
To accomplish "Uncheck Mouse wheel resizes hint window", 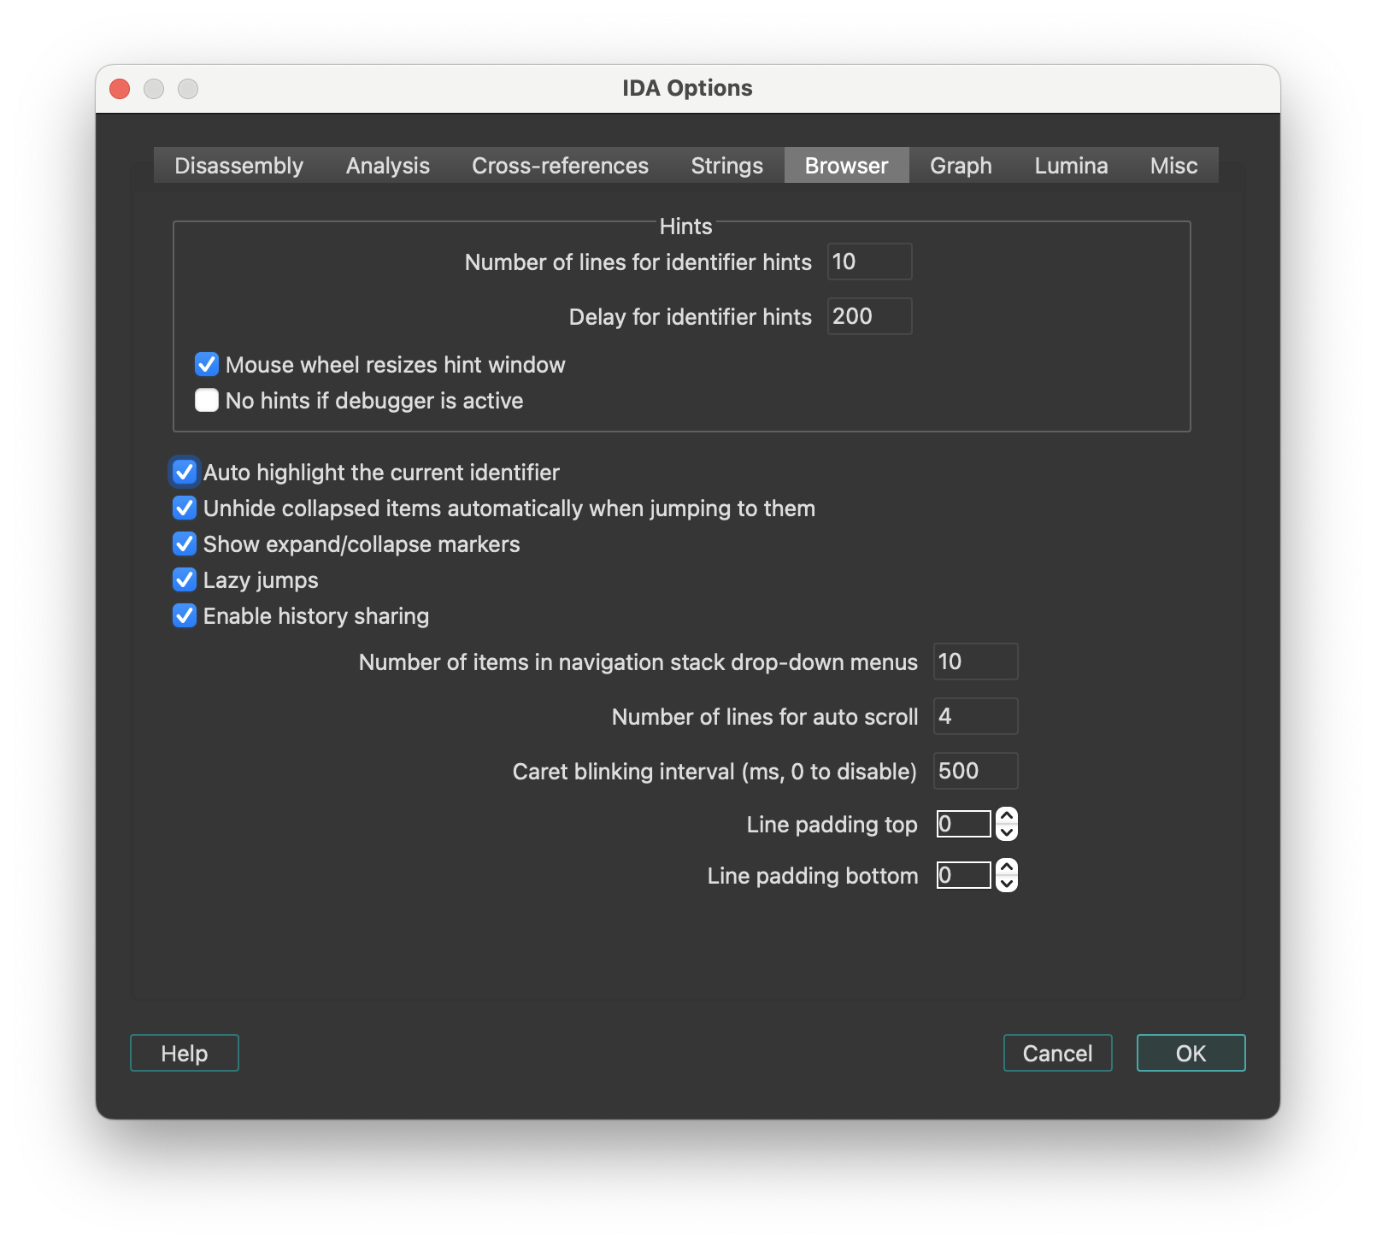I will pyautogui.click(x=206, y=364).
